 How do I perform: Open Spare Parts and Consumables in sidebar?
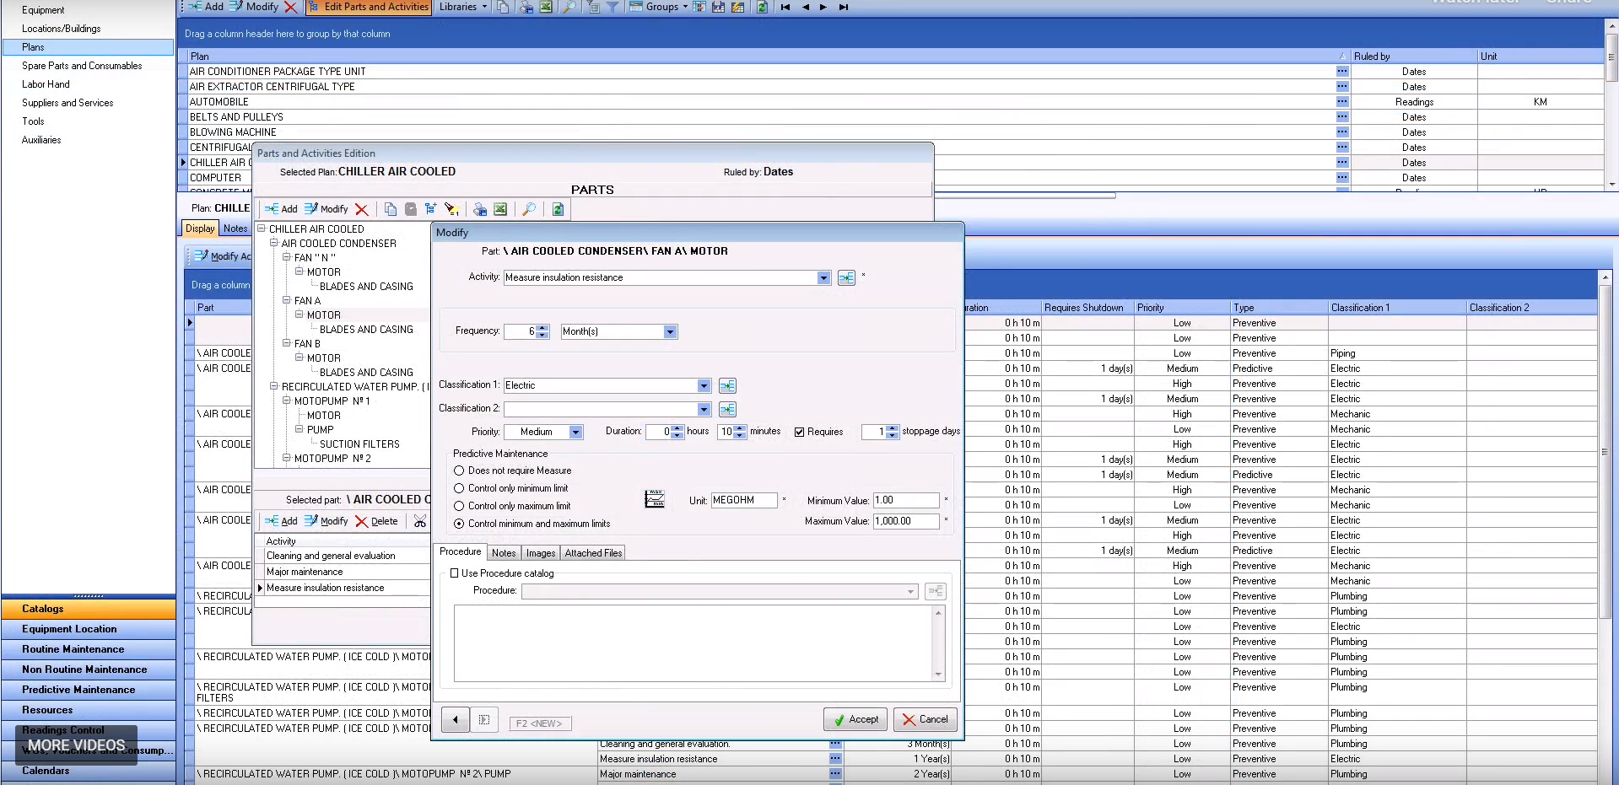(x=82, y=66)
